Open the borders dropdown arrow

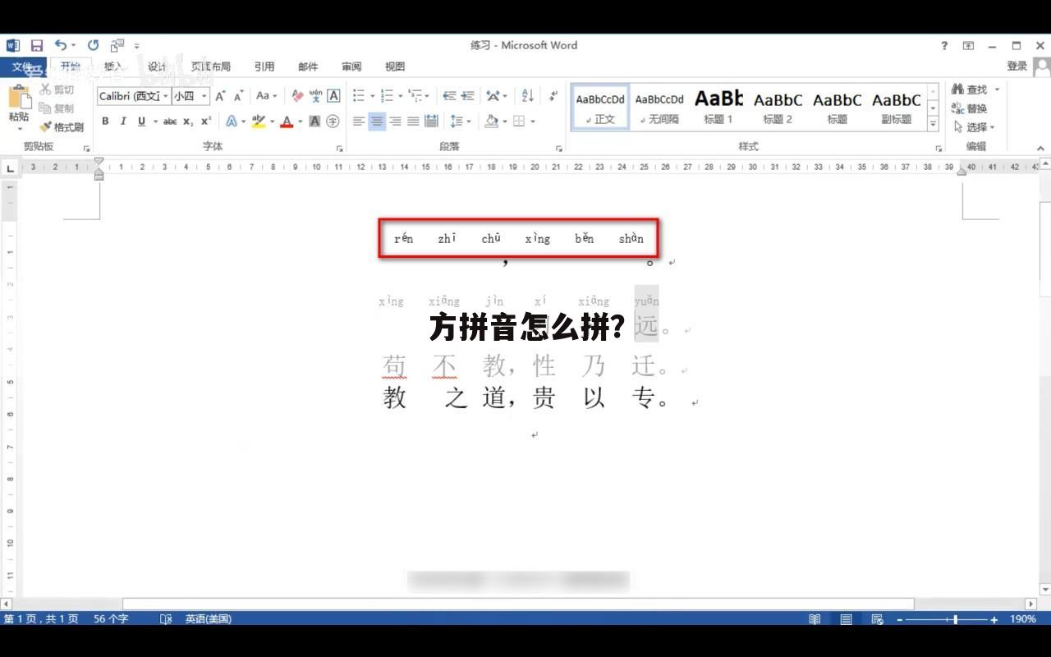(533, 122)
